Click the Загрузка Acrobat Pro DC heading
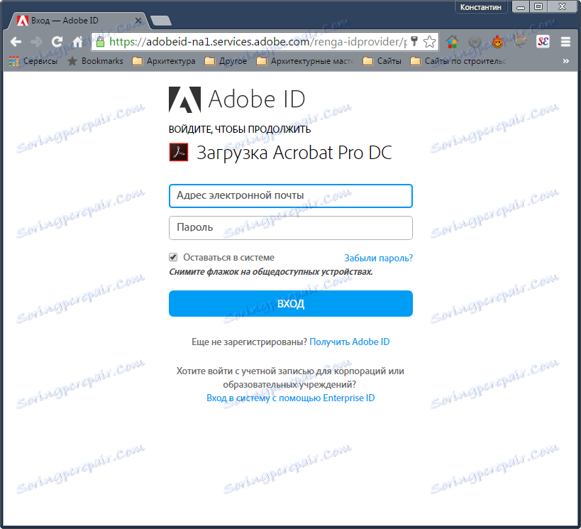This screenshot has width=581, height=529. (294, 153)
